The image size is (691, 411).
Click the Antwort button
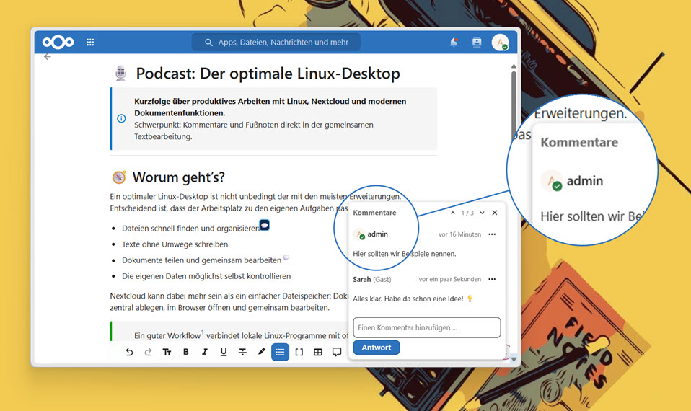377,348
